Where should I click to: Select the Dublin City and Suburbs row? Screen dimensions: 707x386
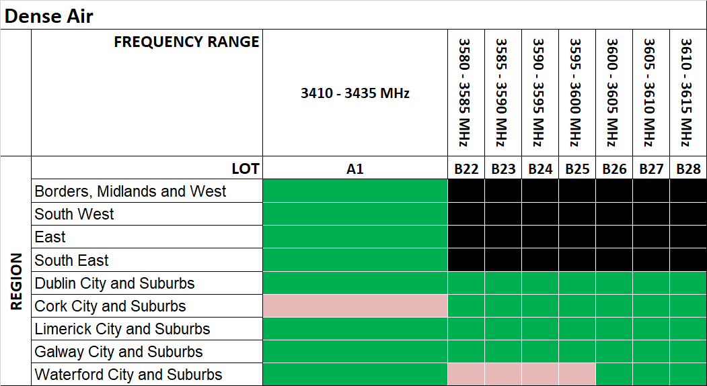[x=114, y=283]
